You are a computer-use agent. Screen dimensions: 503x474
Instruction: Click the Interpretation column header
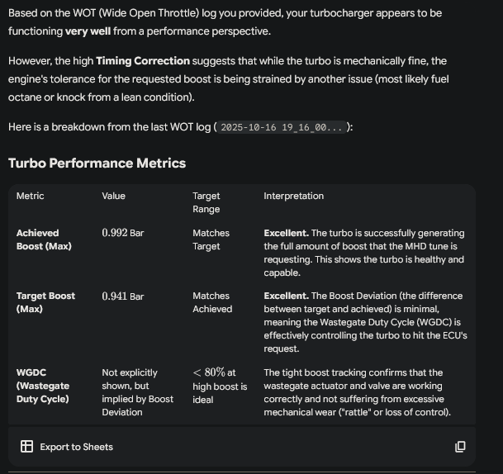(293, 196)
